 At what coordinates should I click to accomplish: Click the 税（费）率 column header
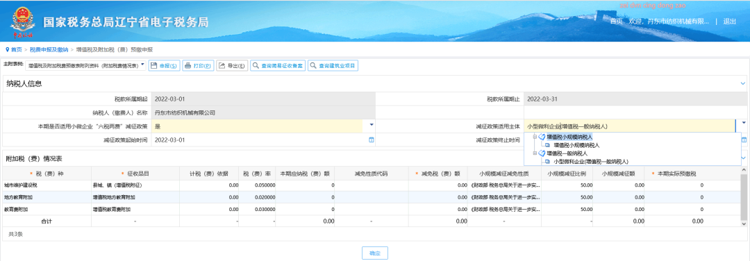tap(257, 174)
